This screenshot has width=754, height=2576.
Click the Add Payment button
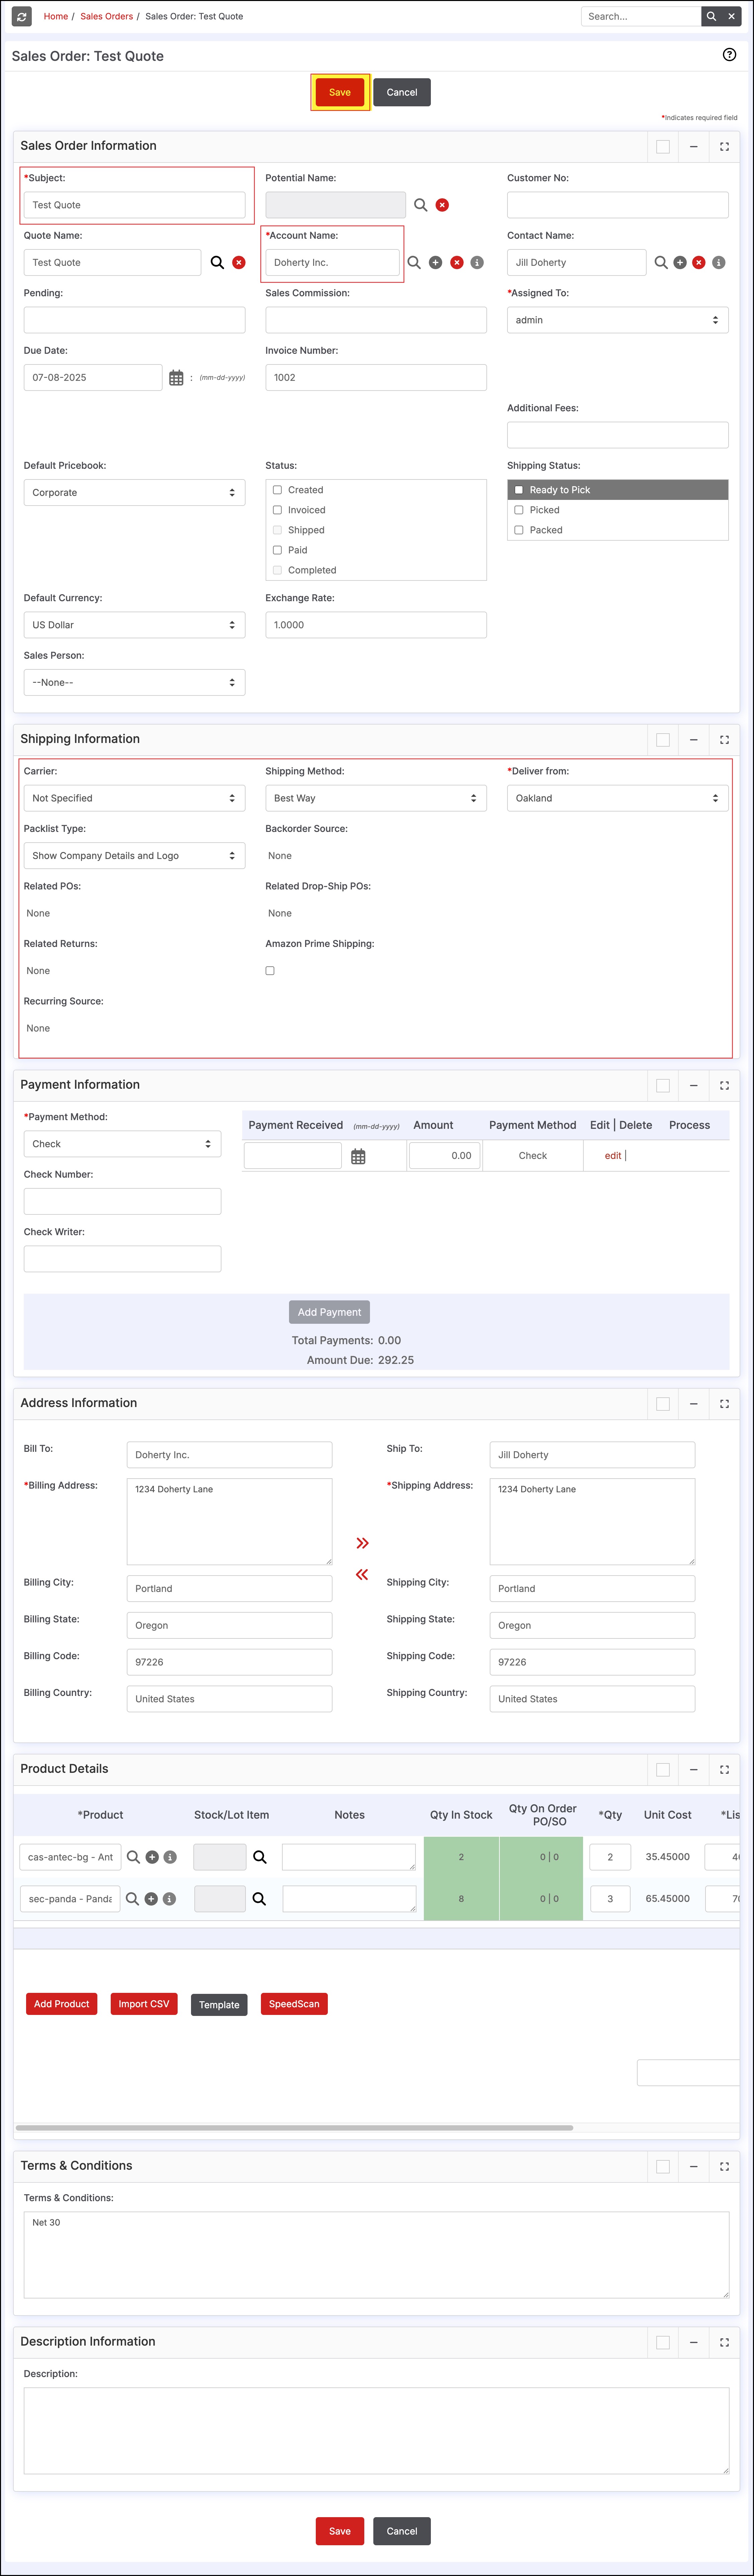tap(329, 1312)
